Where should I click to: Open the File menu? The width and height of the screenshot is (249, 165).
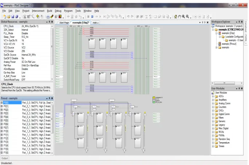click(x=4, y=11)
